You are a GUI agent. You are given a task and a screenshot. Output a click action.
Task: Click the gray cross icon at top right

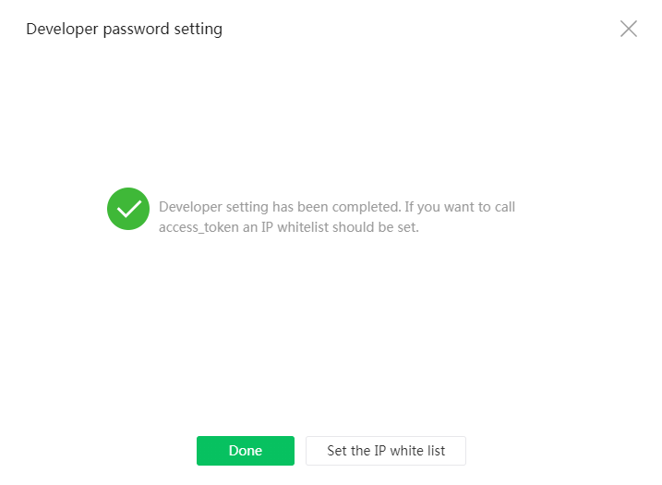pyautogui.click(x=628, y=29)
